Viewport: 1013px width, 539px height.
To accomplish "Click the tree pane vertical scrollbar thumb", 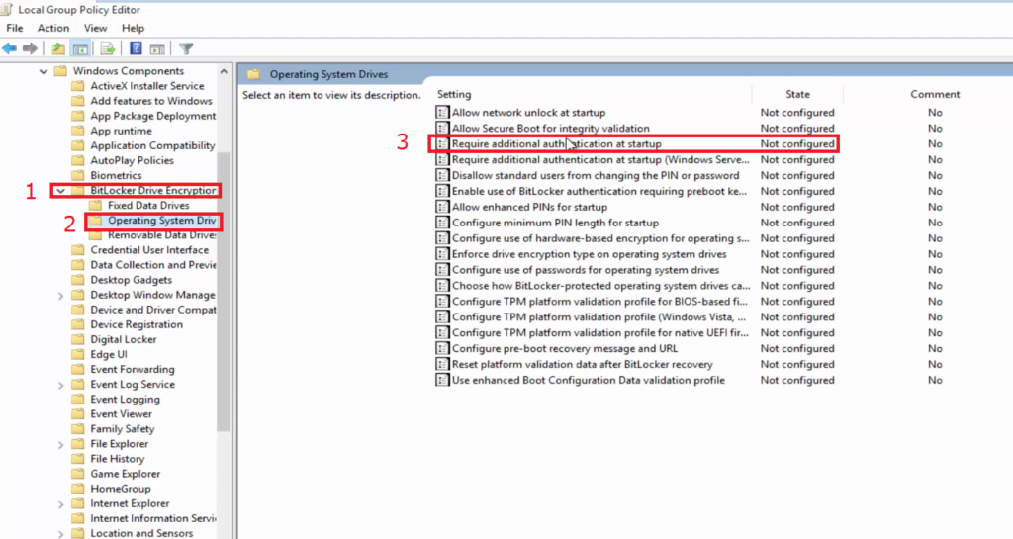I will point(224,292).
